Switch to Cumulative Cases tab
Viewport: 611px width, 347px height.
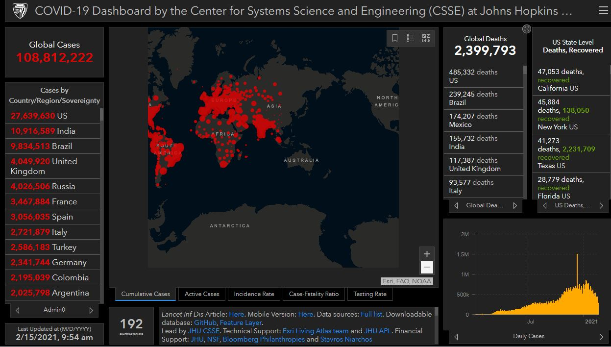pos(146,294)
